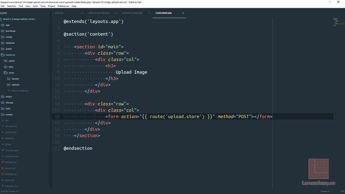Image resolution: width=345 pixels, height=194 pixels.
Task: Switch to the navigation.blade.php tab
Action: click(x=132, y=13)
